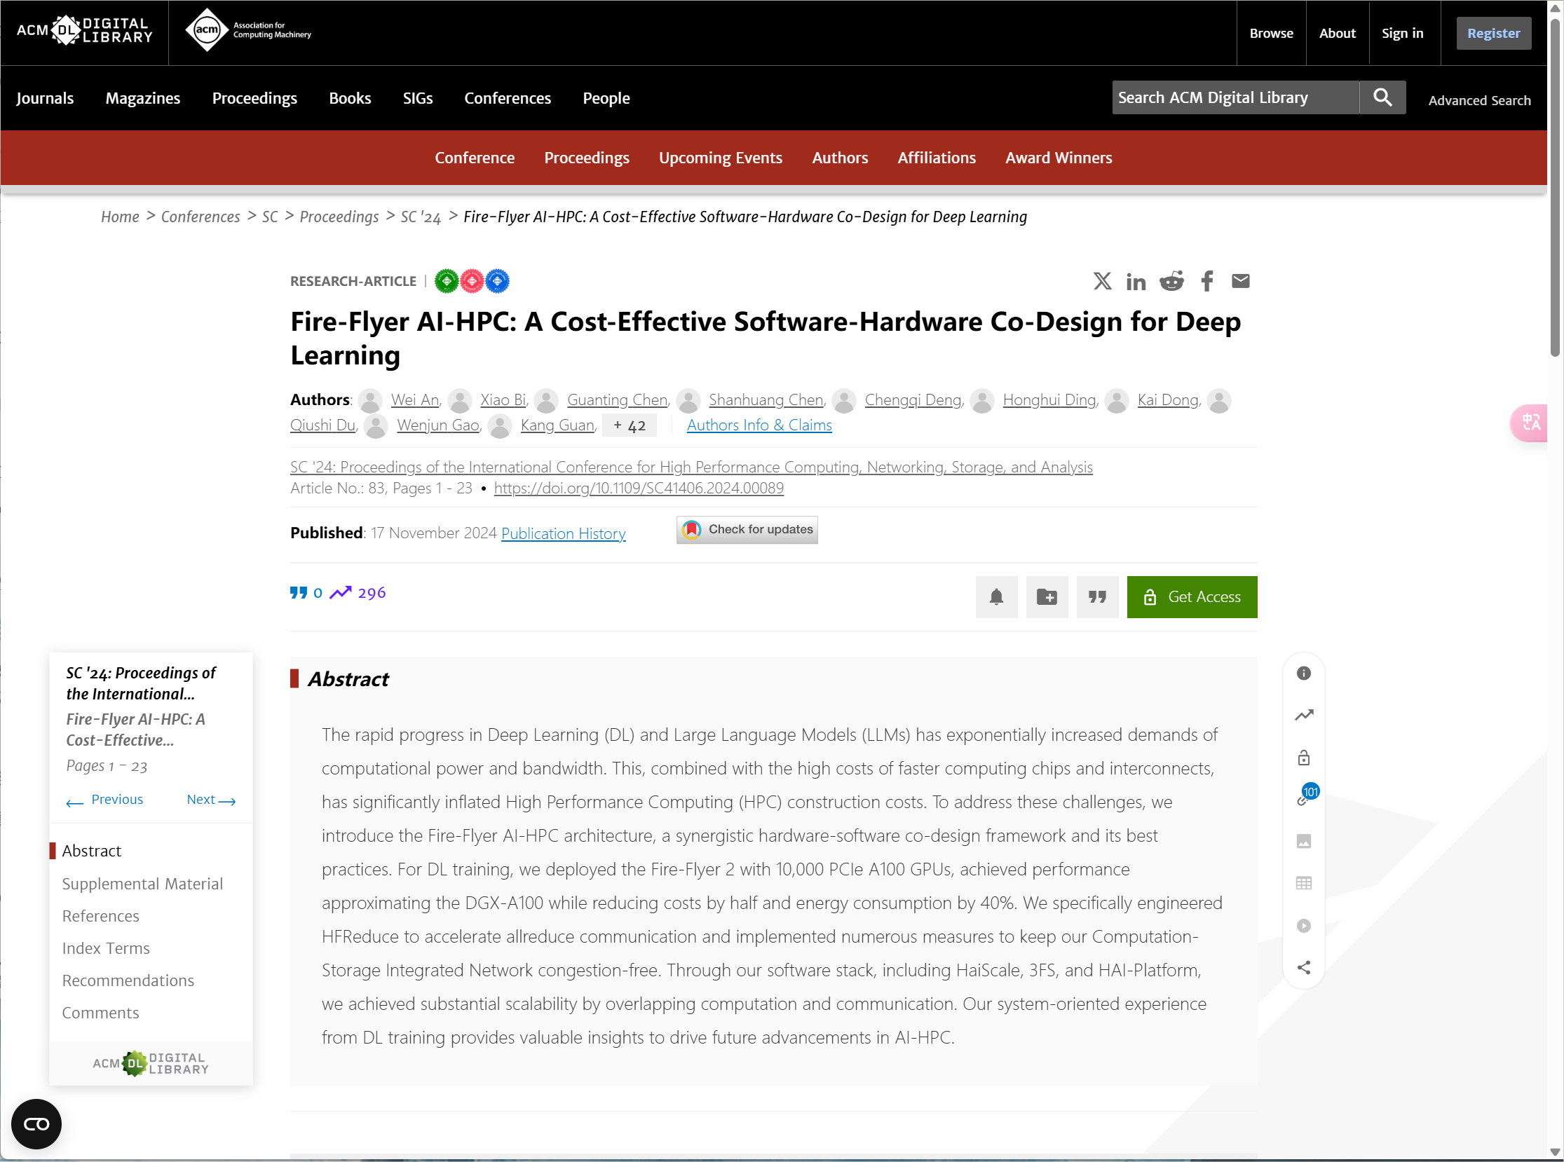The height and width of the screenshot is (1162, 1564).
Task: Open the Magazines menu
Action: 143,99
